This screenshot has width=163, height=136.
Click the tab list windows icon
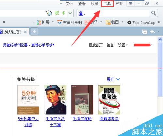(145, 32)
